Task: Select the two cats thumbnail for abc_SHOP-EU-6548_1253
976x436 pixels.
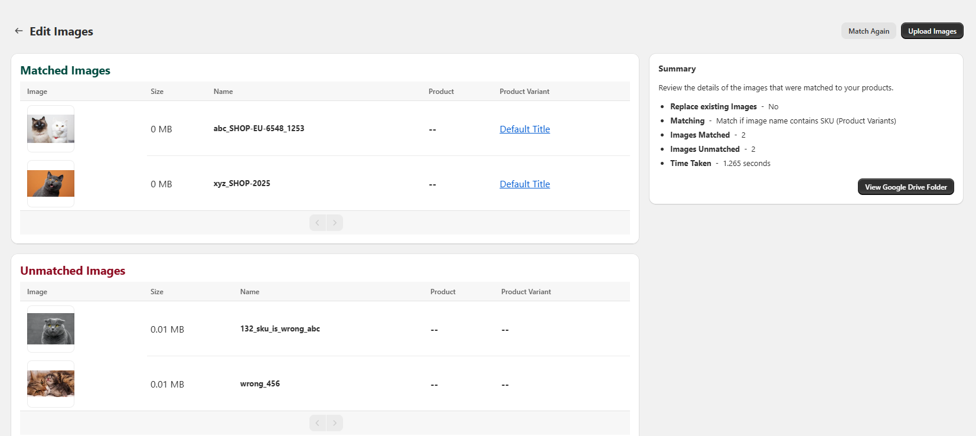Action: (51, 129)
